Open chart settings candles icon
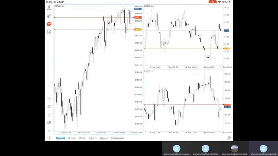278x156 pixels. pos(49,106)
